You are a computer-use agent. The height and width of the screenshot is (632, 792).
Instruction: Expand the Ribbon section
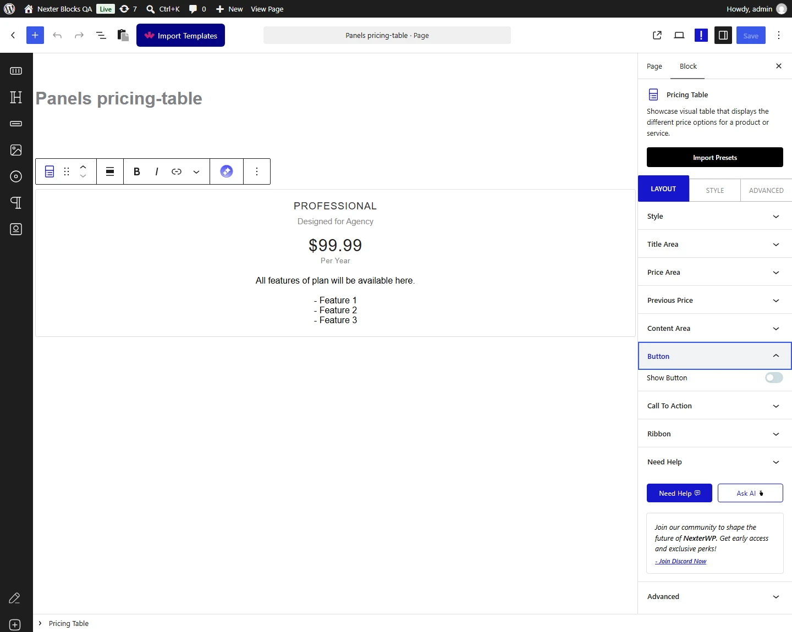[715, 434]
